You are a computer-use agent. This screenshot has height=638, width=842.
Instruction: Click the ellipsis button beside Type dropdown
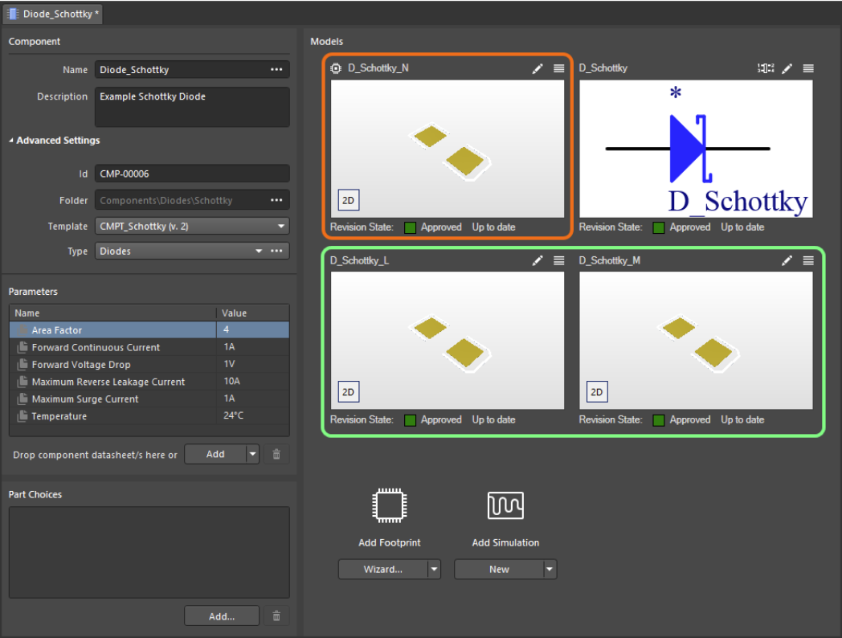pos(276,251)
